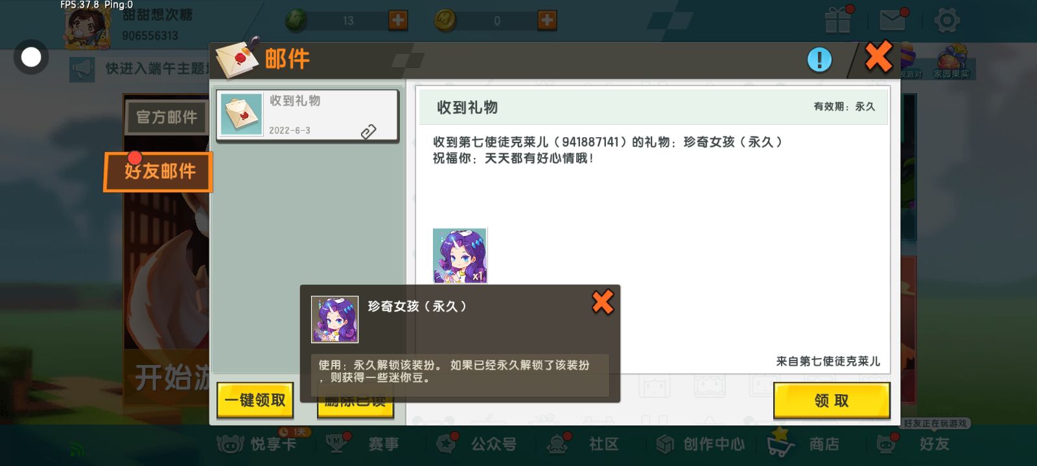Click the blue exclamation info icon
The width and height of the screenshot is (1037, 466).
click(819, 60)
